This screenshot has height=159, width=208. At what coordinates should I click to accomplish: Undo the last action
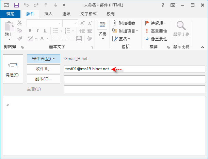[x=26, y=5]
